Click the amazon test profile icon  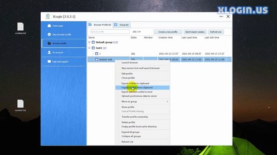97,59
